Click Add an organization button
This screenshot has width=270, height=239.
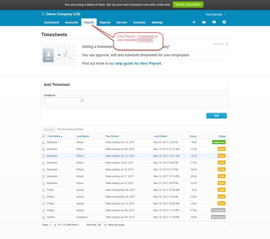point(188,5)
